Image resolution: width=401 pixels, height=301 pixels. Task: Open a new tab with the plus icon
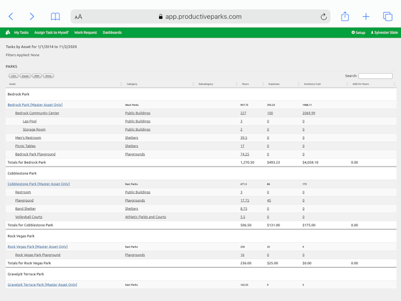(x=366, y=17)
